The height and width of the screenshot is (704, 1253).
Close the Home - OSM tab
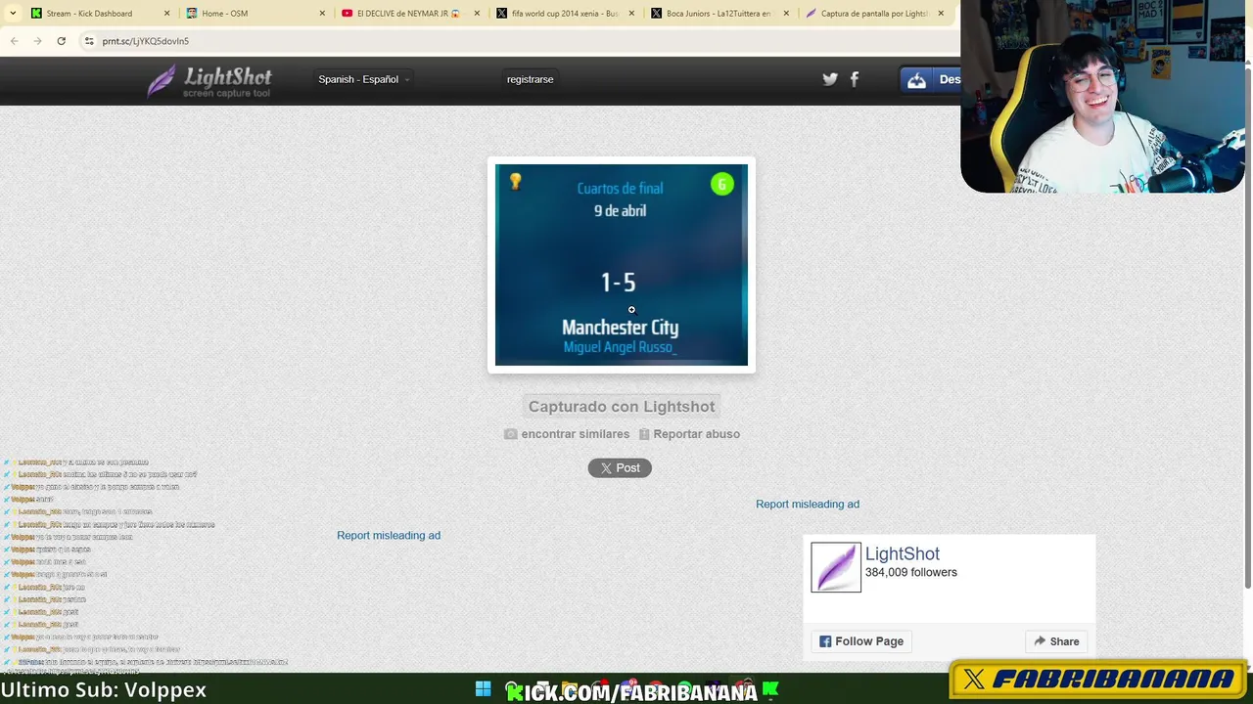pyautogui.click(x=321, y=14)
